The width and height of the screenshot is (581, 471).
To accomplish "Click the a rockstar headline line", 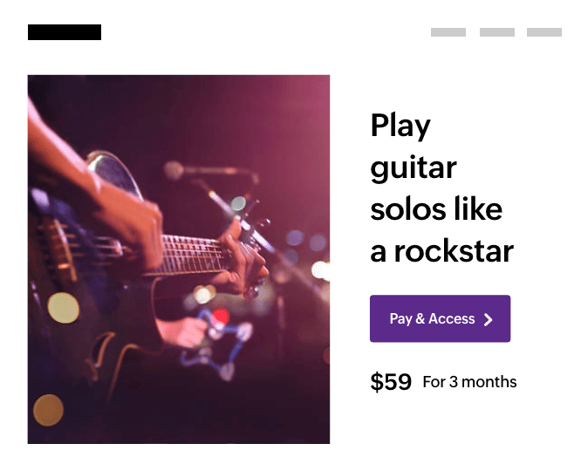I will click(441, 251).
